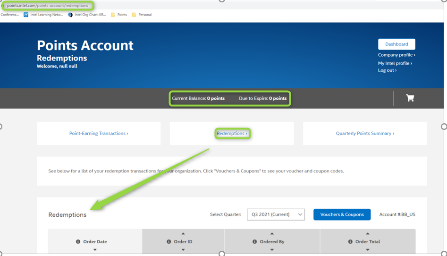Open the Personal bookmark folder
This screenshot has height=256, width=447.
click(x=142, y=15)
